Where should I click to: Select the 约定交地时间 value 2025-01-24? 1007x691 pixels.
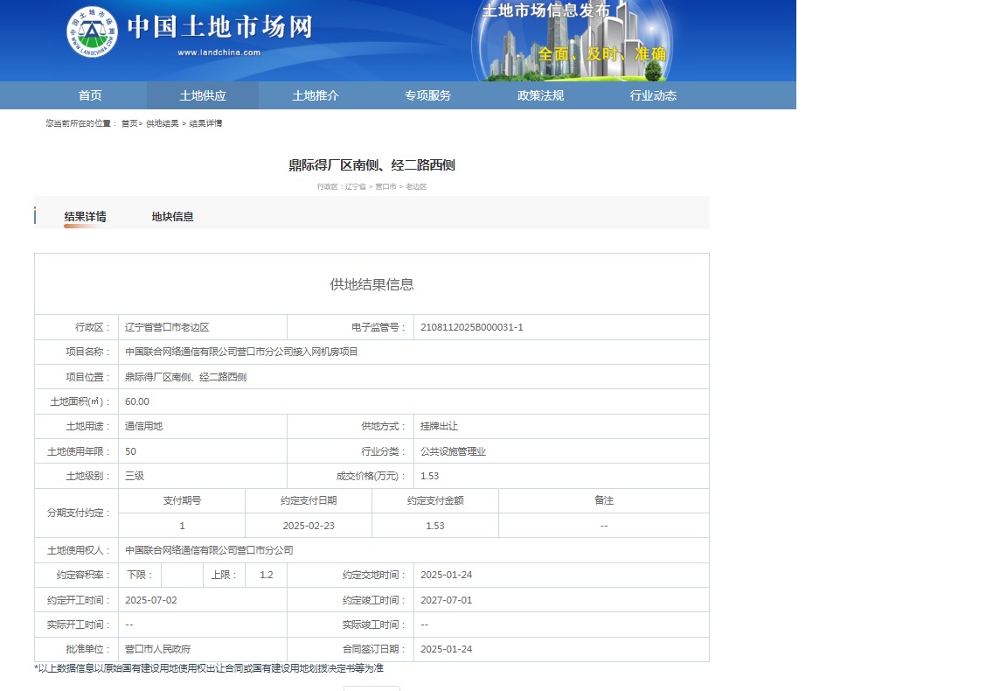click(x=447, y=575)
